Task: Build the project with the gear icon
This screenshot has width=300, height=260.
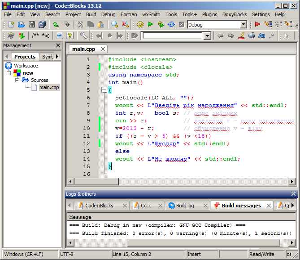Action: click(x=140, y=25)
